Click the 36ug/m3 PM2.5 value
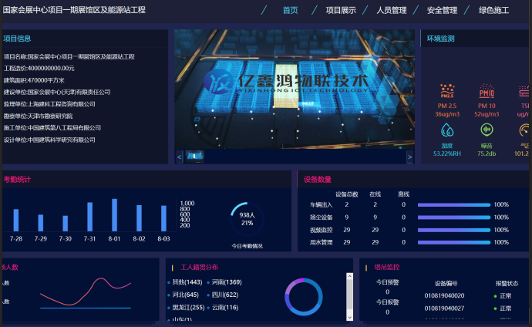The height and width of the screenshot is (327, 532). click(447, 114)
